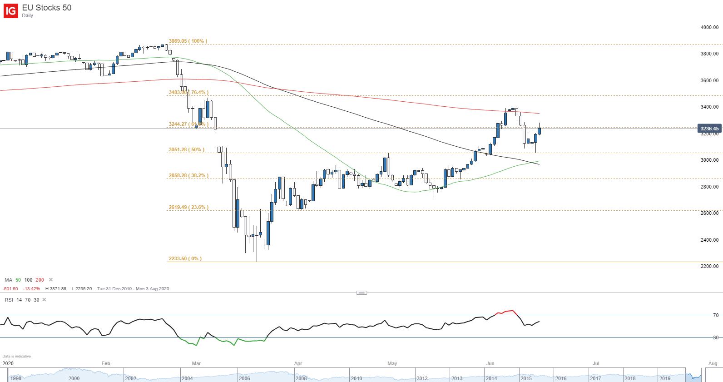The height and width of the screenshot is (382, 723).
Task: Click the 3400.00 price axis label
Action: pos(710,107)
